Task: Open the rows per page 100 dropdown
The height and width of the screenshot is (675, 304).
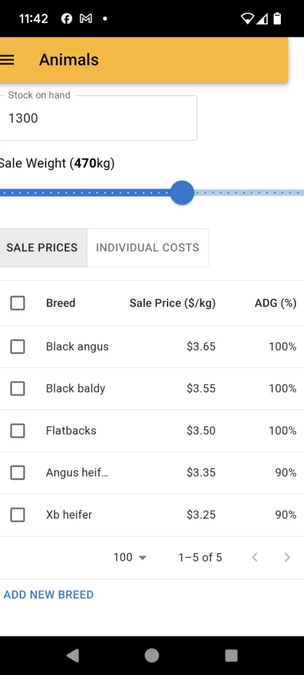Action: coord(130,558)
